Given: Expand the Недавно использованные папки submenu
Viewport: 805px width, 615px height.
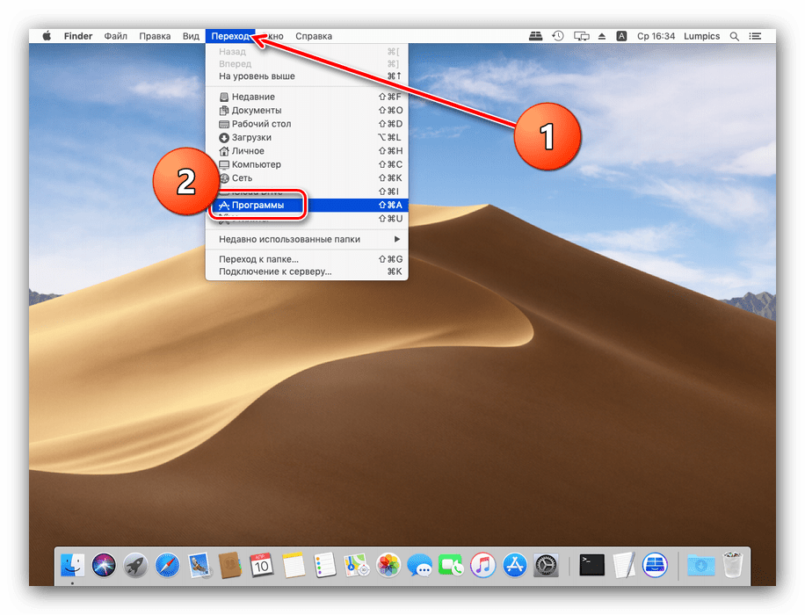Looking at the screenshot, I should pos(308,239).
